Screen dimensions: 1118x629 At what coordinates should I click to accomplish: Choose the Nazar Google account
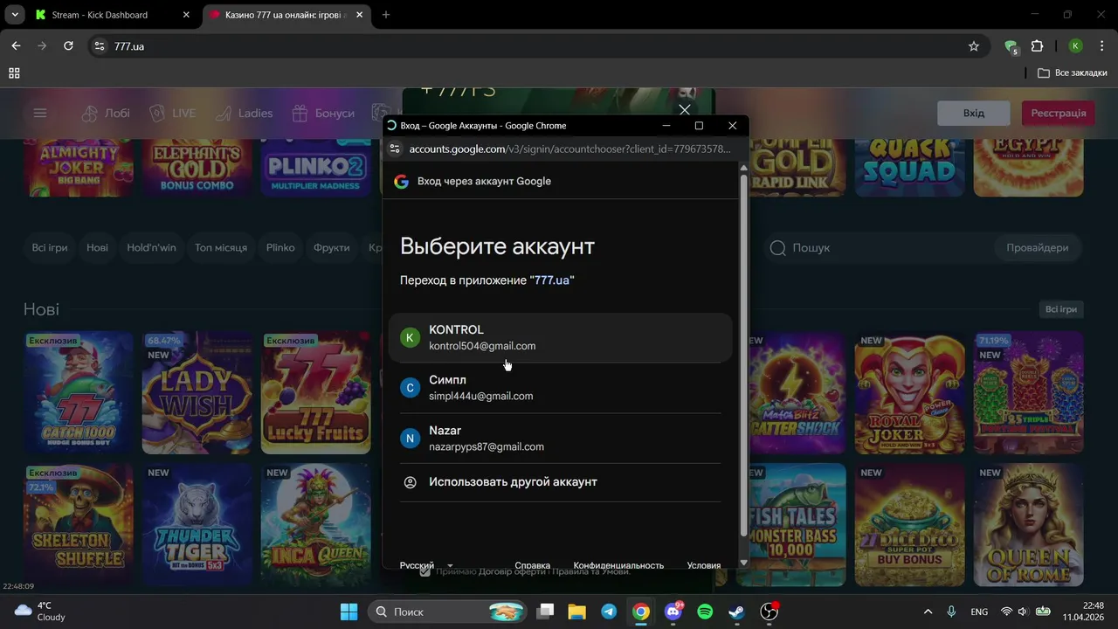coord(560,439)
